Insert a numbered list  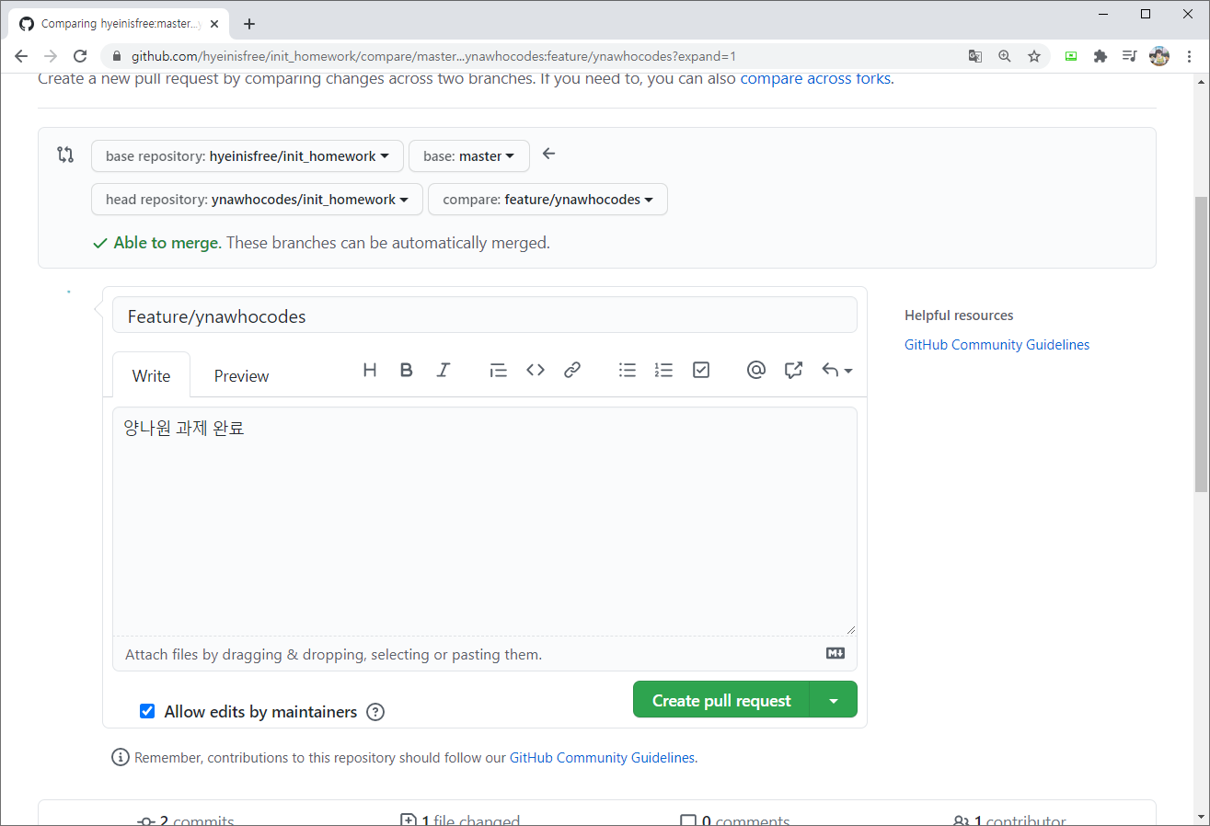pyautogui.click(x=663, y=370)
